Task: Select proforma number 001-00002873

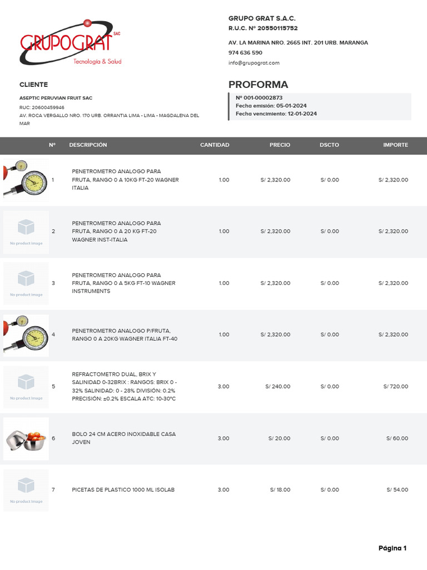Action: (x=259, y=98)
